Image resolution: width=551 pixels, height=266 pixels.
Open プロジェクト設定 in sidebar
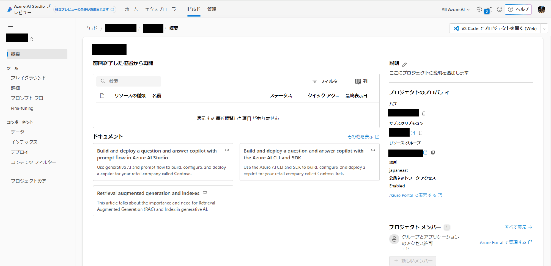[29, 181]
